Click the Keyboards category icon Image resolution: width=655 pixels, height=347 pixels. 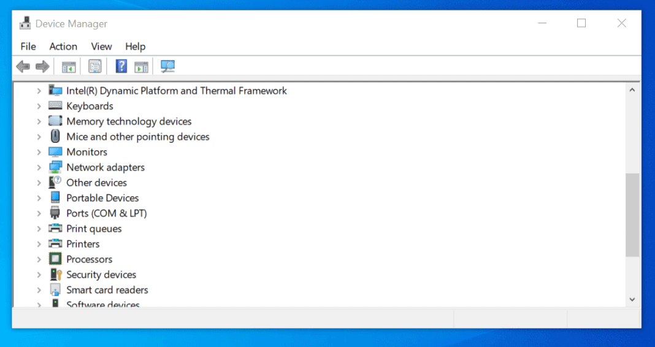(x=55, y=105)
